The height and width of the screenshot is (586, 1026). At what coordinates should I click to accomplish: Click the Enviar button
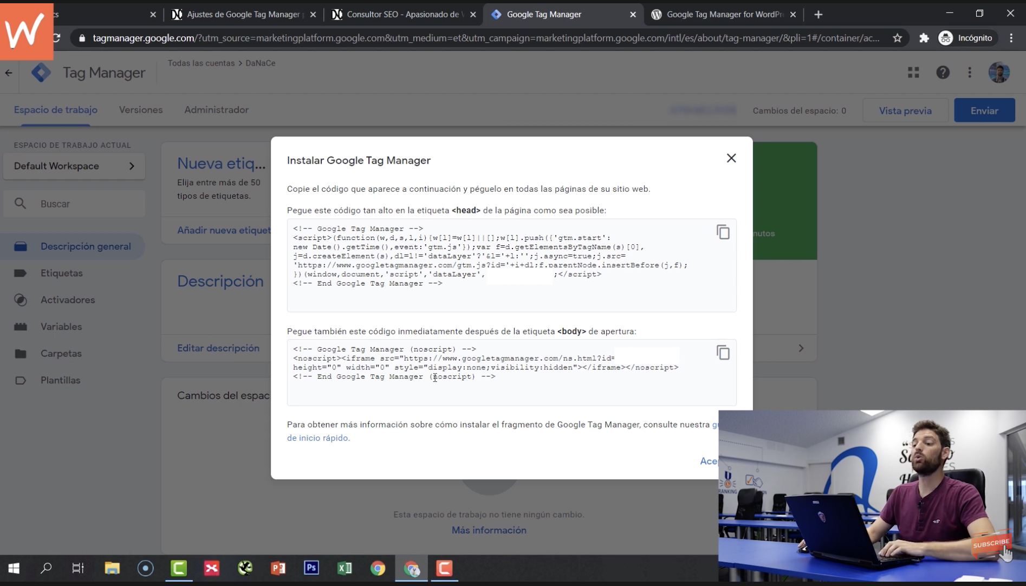click(x=984, y=110)
